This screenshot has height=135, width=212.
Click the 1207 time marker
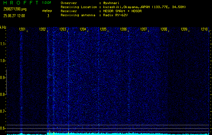144,29
